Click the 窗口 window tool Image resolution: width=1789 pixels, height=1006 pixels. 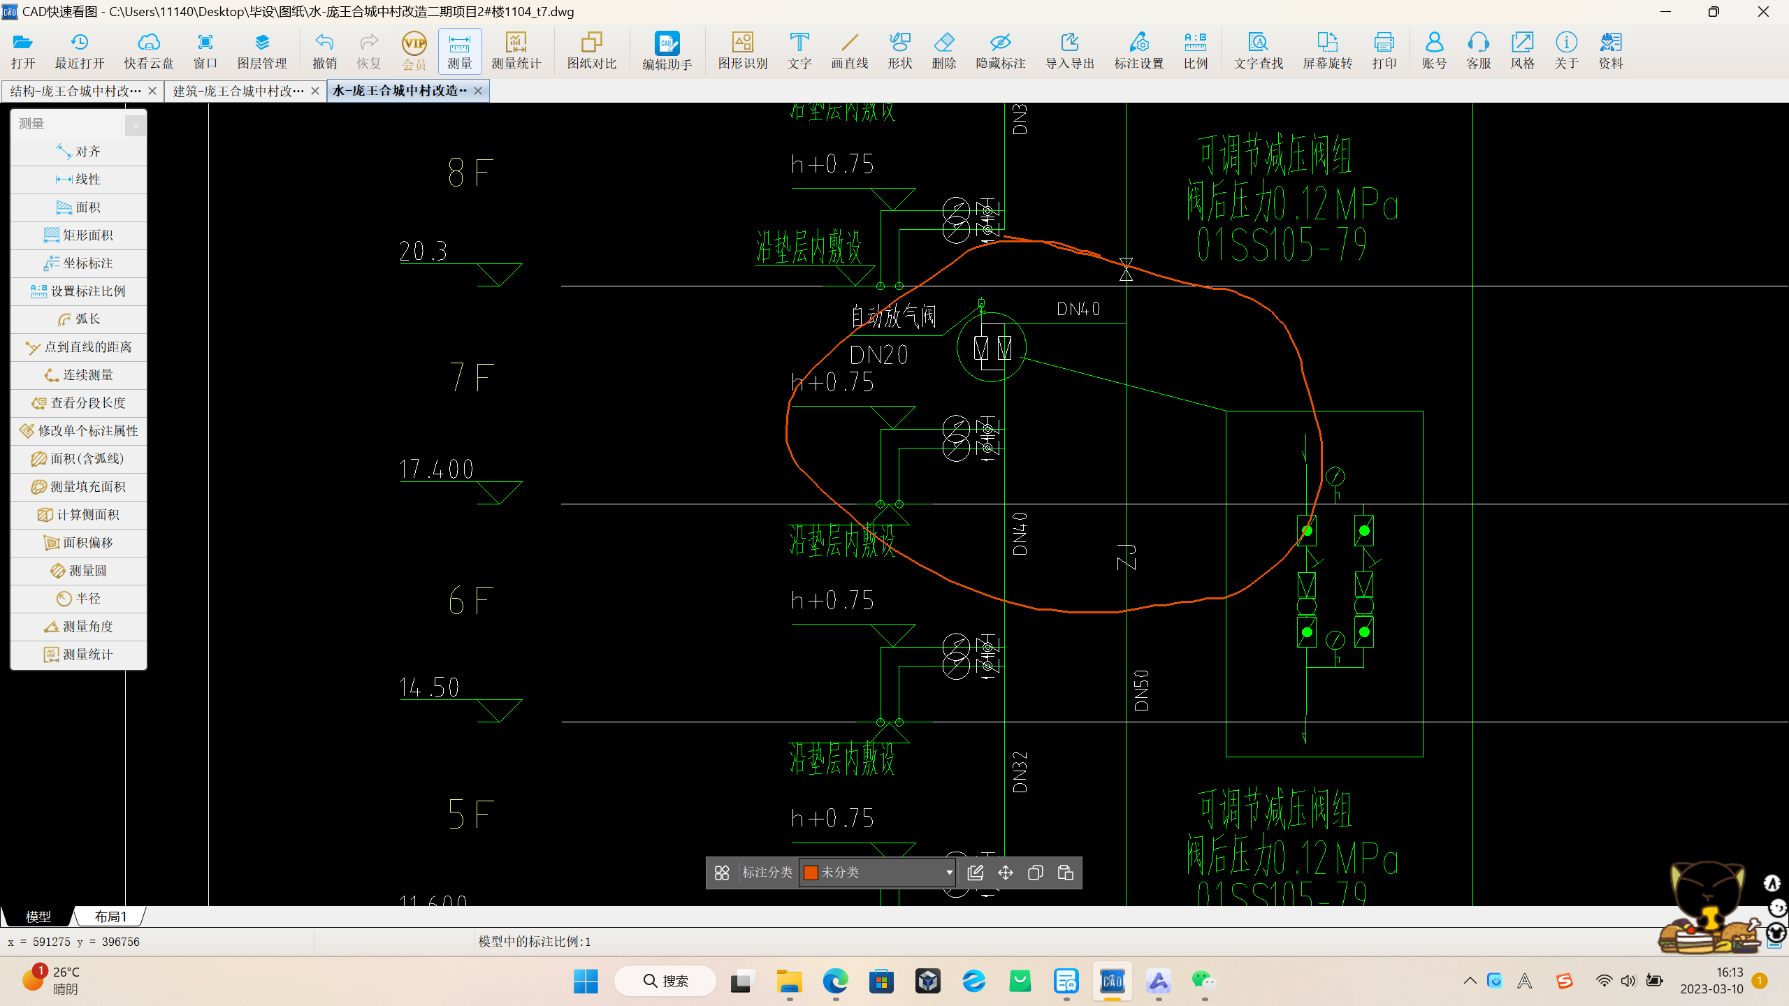[x=205, y=51]
